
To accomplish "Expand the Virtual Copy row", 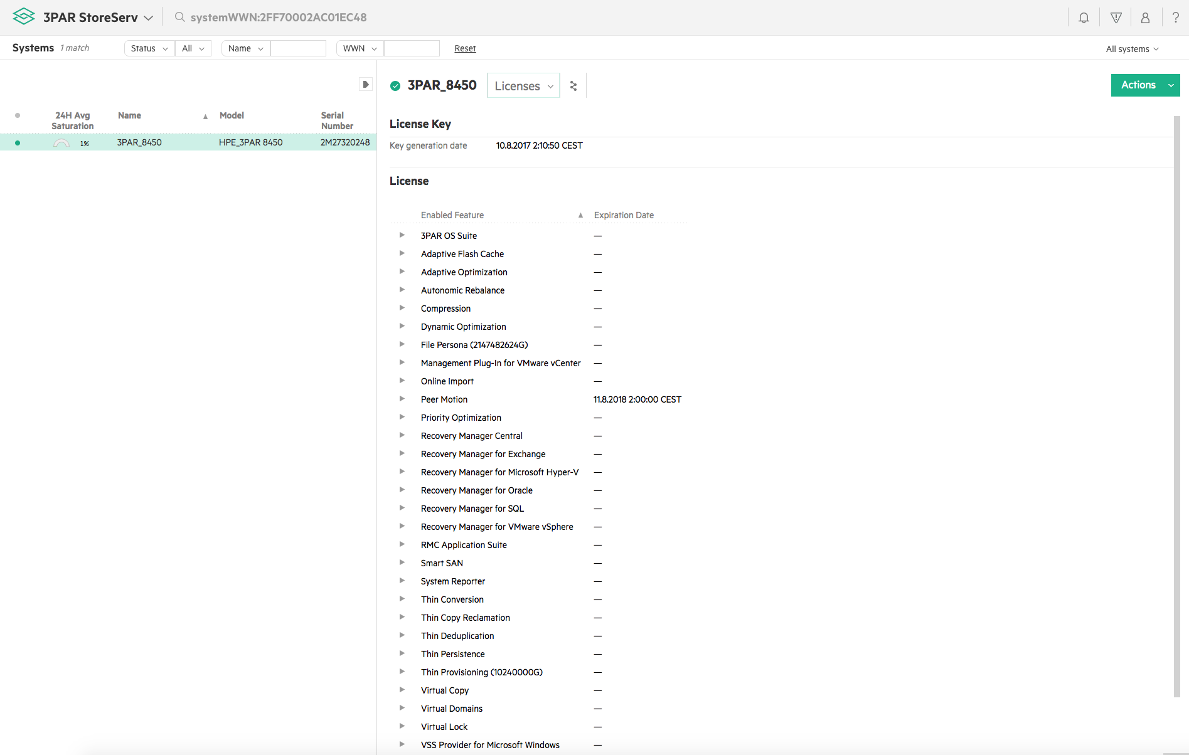I will tap(402, 690).
